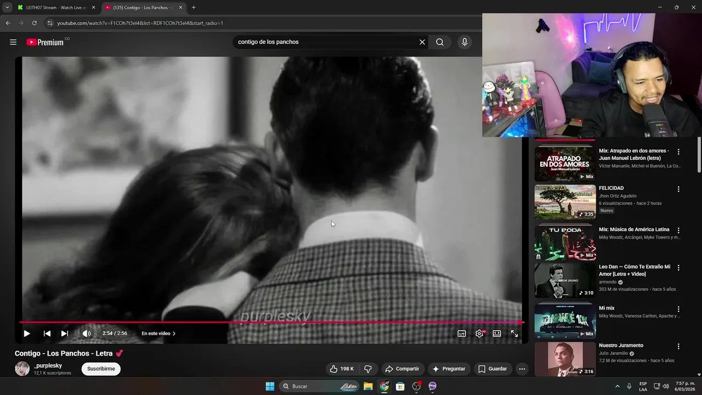
Task: Click the taskbar Buscar search box
Action: (320, 386)
